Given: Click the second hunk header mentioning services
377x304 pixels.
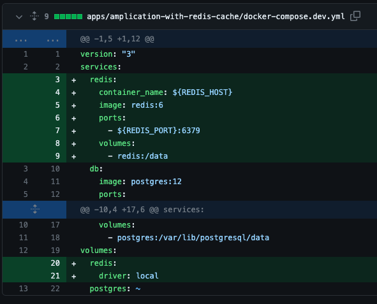Looking at the screenshot, I should pos(142,210).
